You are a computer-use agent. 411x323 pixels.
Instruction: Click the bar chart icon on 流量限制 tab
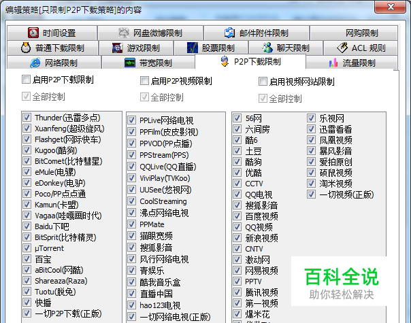coord(333,63)
